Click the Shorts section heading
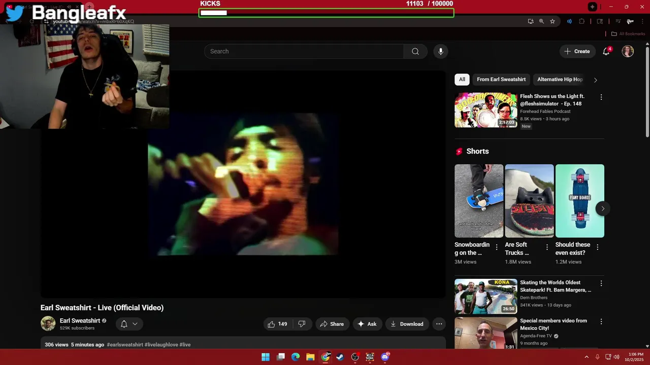 point(477,151)
